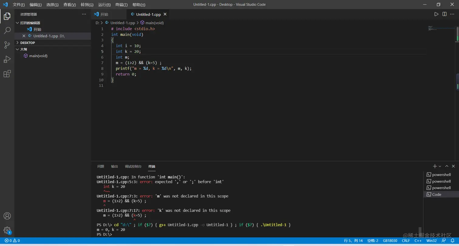
Task: Change encoding via GB18030 indicator
Action: [x=390, y=241]
